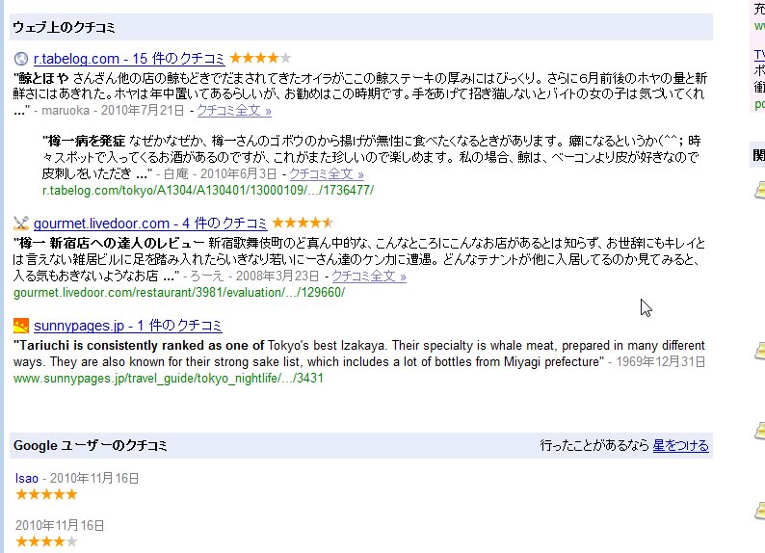The height and width of the screenshot is (553, 765).
Task: Click the 1969年12月31日 review date
Action: 661,362
